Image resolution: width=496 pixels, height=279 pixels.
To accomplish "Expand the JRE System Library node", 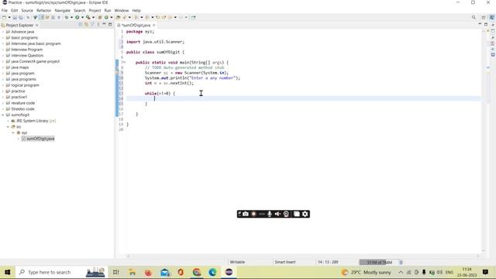I will (9, 121).
